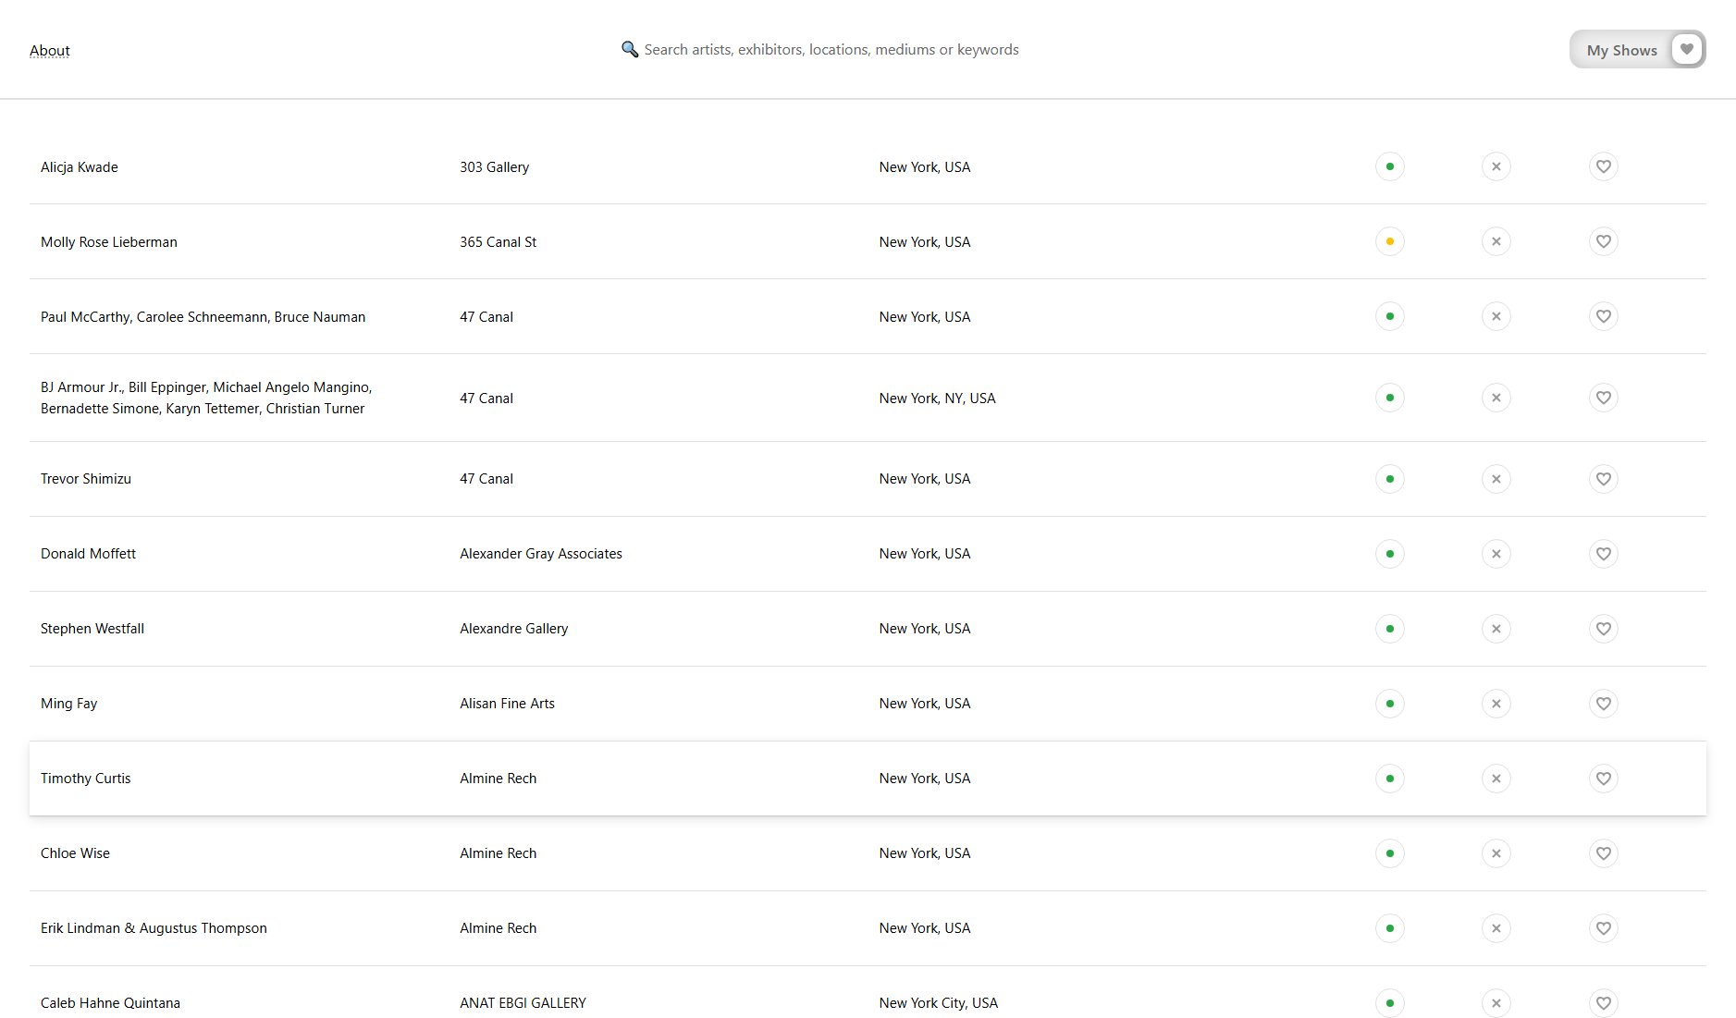1736x1018 pixels.
Task: Select artist name Alicja Kwade
Action: [x=80, y=167]
